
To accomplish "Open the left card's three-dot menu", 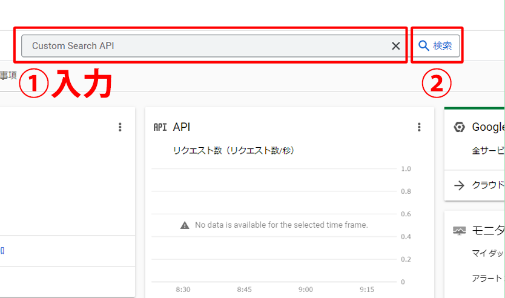I will (x=120, y=127).
